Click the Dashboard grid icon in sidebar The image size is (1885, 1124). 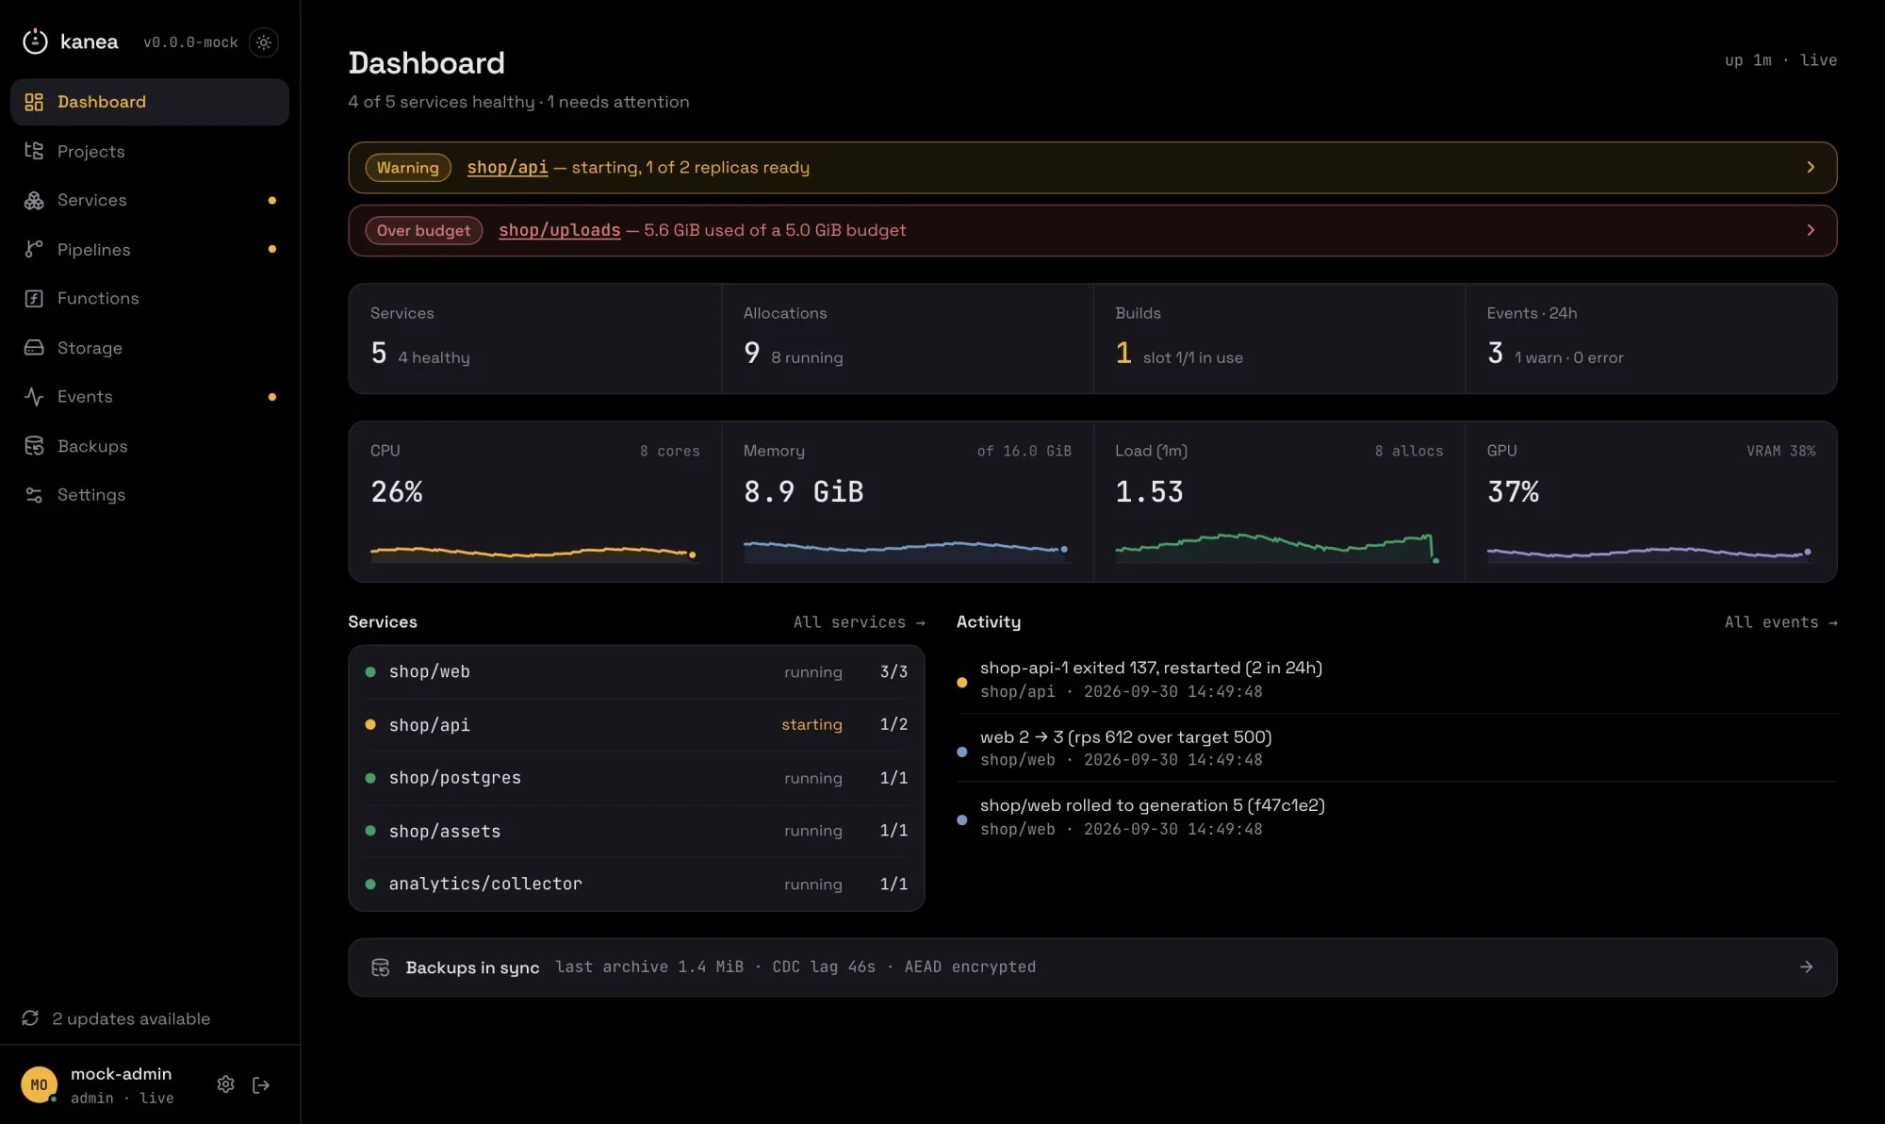34,102
